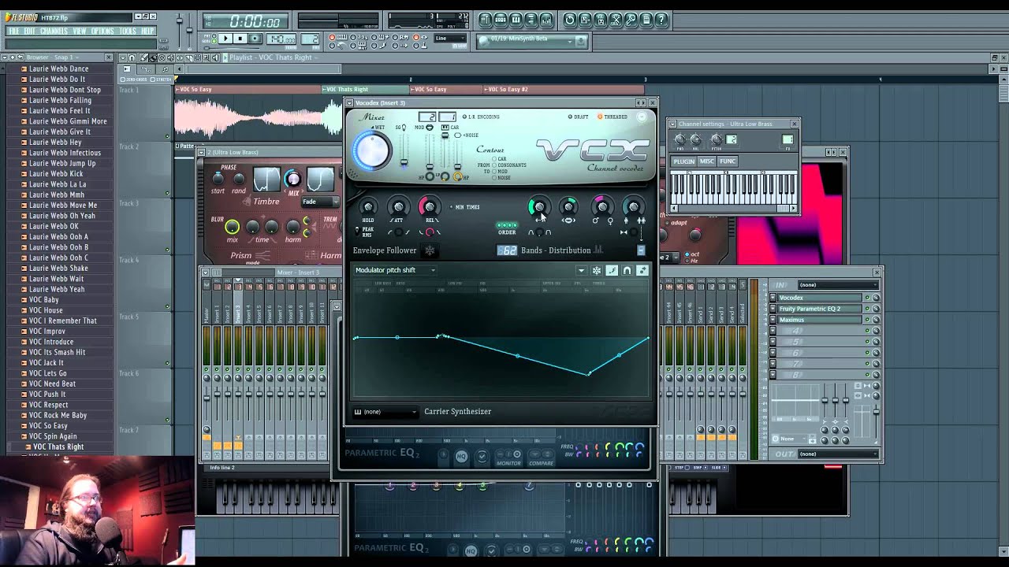
Task: Click the undo history toolbar icon
Action: pyautogui.click(x=570, y=20)
